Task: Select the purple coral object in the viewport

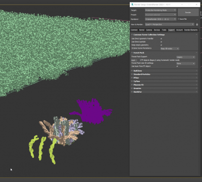Action: 91,111
